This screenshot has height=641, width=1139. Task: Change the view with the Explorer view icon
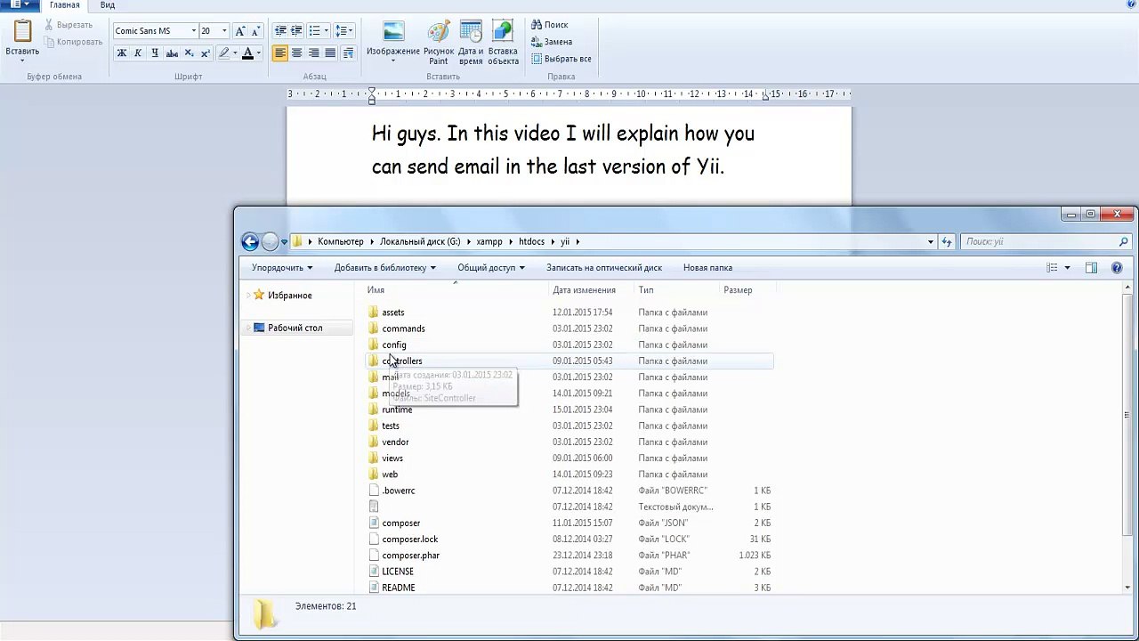[x=1053, y=268]
